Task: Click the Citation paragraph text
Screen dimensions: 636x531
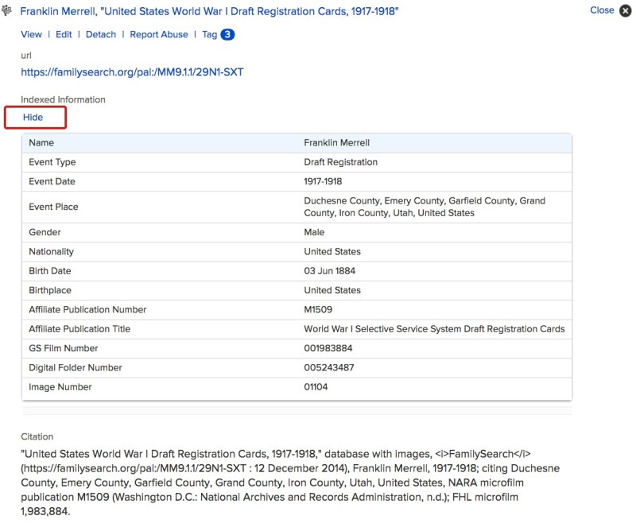Action: click(290, 483)
